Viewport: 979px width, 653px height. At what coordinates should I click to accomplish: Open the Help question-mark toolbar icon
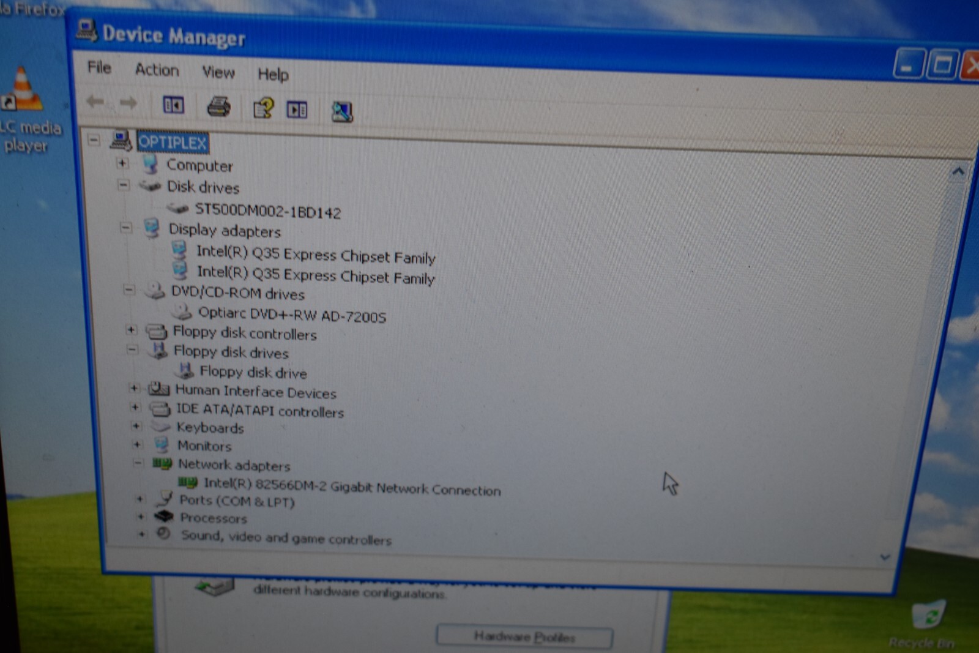pos(264,108)
